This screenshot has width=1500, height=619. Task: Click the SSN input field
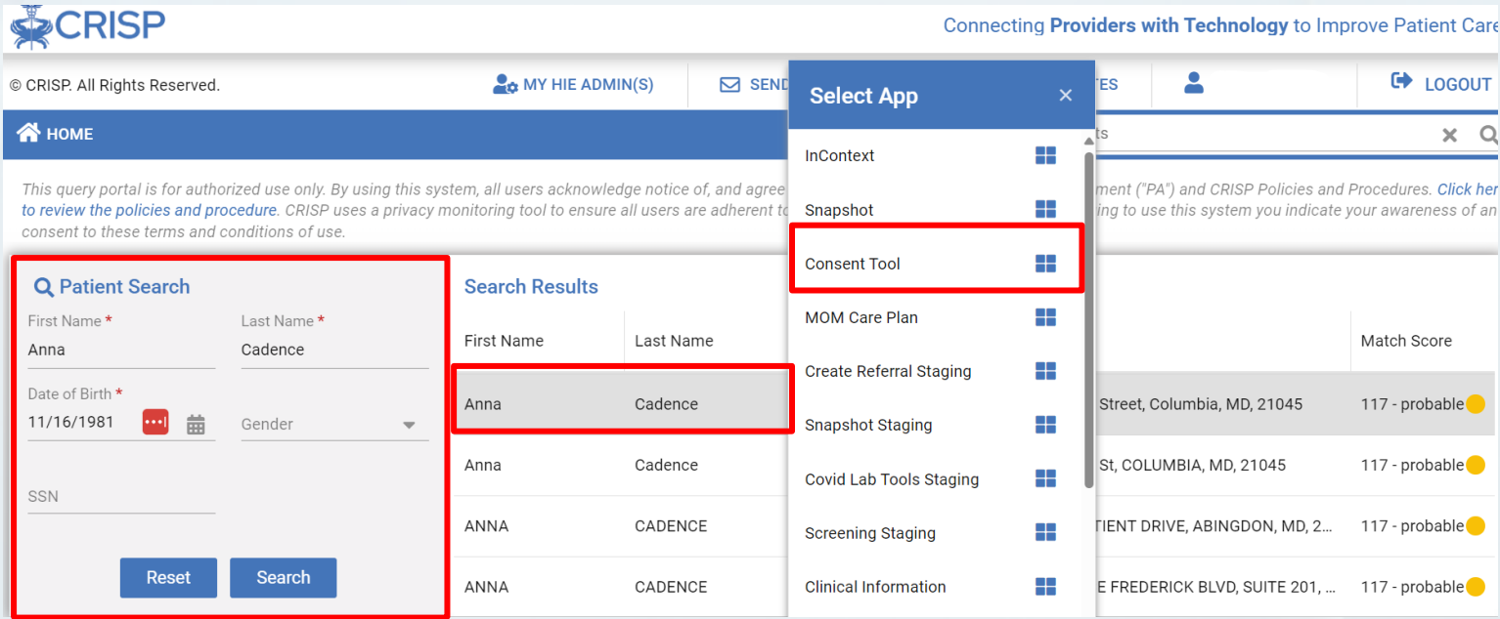(x=121, y=497)
